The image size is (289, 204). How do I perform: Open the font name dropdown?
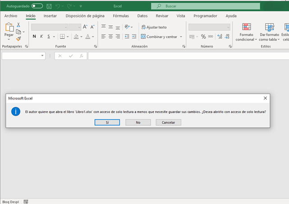(66, 27)
